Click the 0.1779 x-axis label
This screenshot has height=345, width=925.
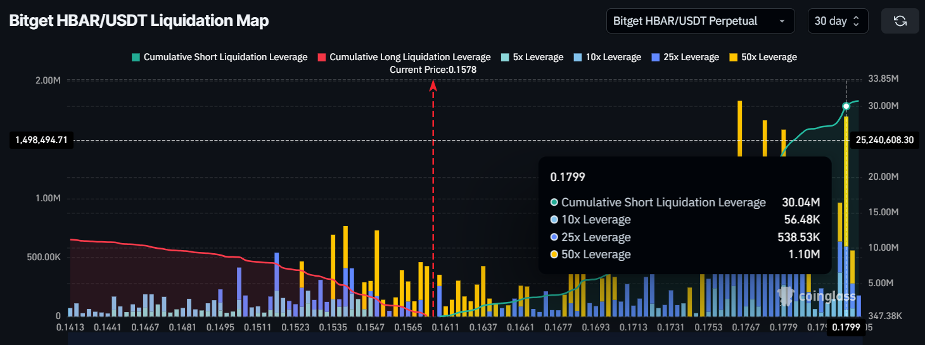(783, 327)
